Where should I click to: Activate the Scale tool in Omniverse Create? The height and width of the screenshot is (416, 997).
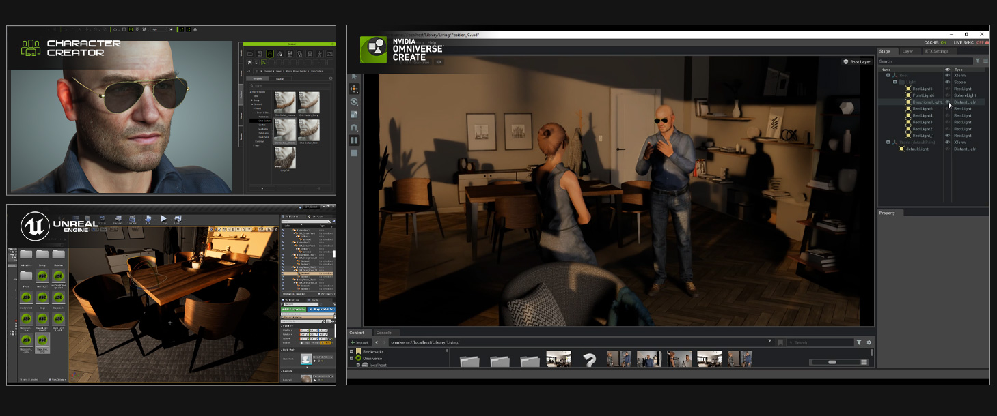[355, 112]
